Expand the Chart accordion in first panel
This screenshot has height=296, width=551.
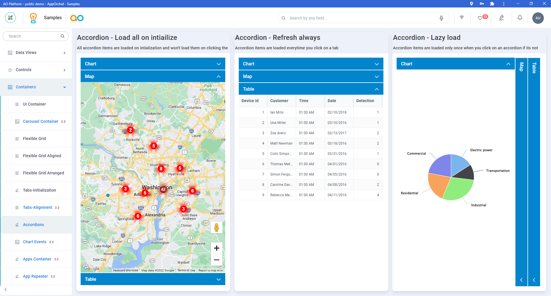click(x=153, y=64)
